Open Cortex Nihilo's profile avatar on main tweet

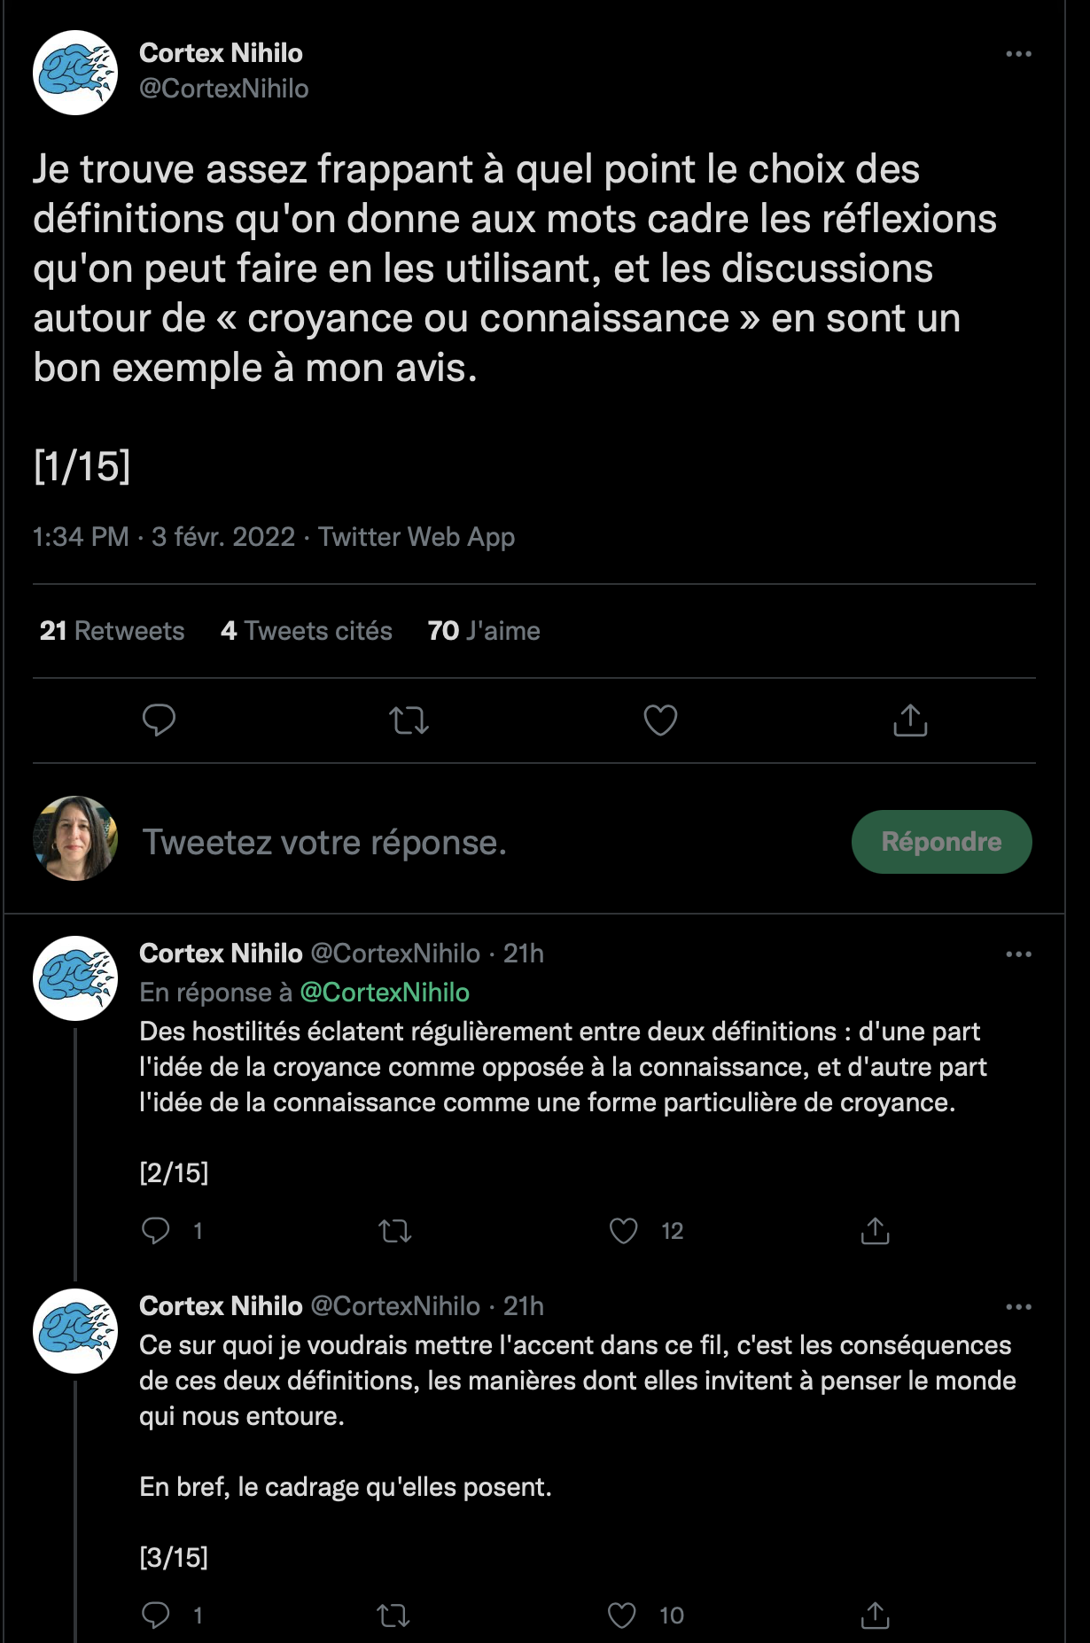75,73
